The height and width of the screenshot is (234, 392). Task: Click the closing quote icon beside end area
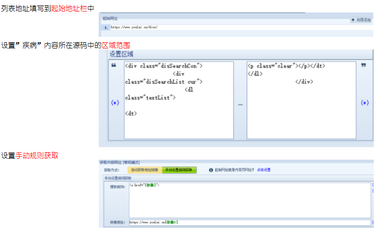363,66
